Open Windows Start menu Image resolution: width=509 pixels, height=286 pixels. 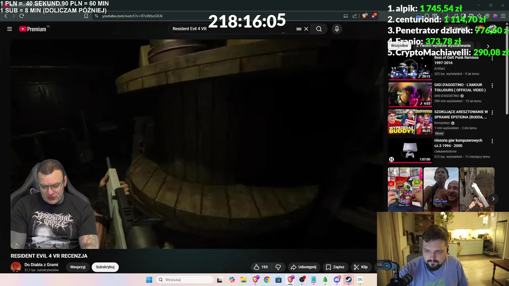coord(149,280)
